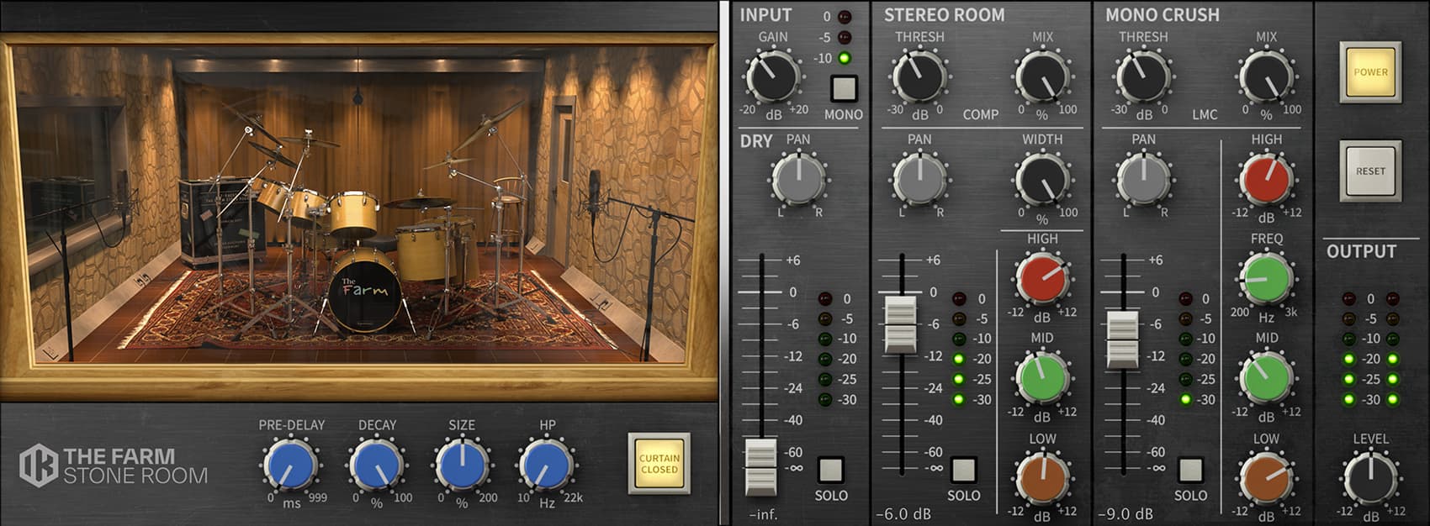This screenshot has width=1430, height=526.
Task: Click the blue PRE-DELAY knob
Action: click(290, 466)
